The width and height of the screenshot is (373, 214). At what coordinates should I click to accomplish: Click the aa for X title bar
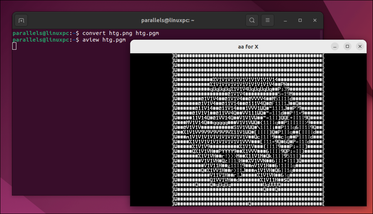[248, 47]
